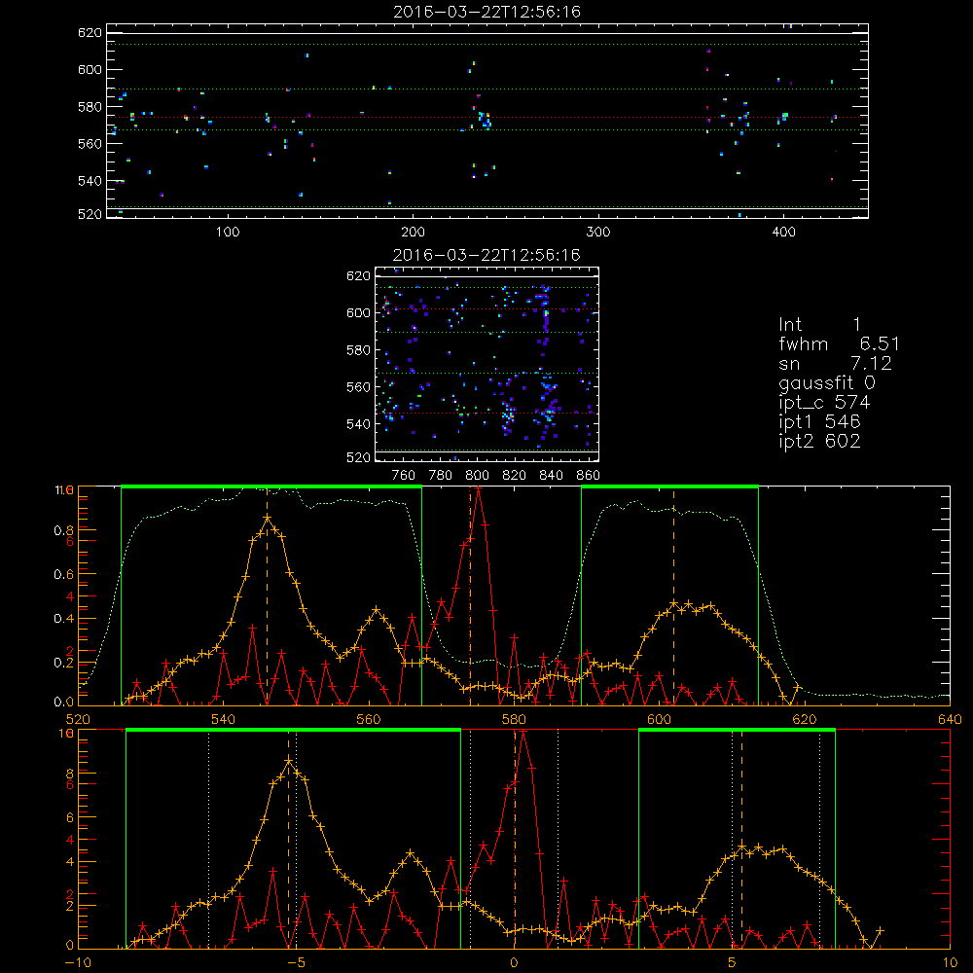973x973 pixels.
Task: Click x-axis label 5 on the bottom plot
Action: coord(733,963)
